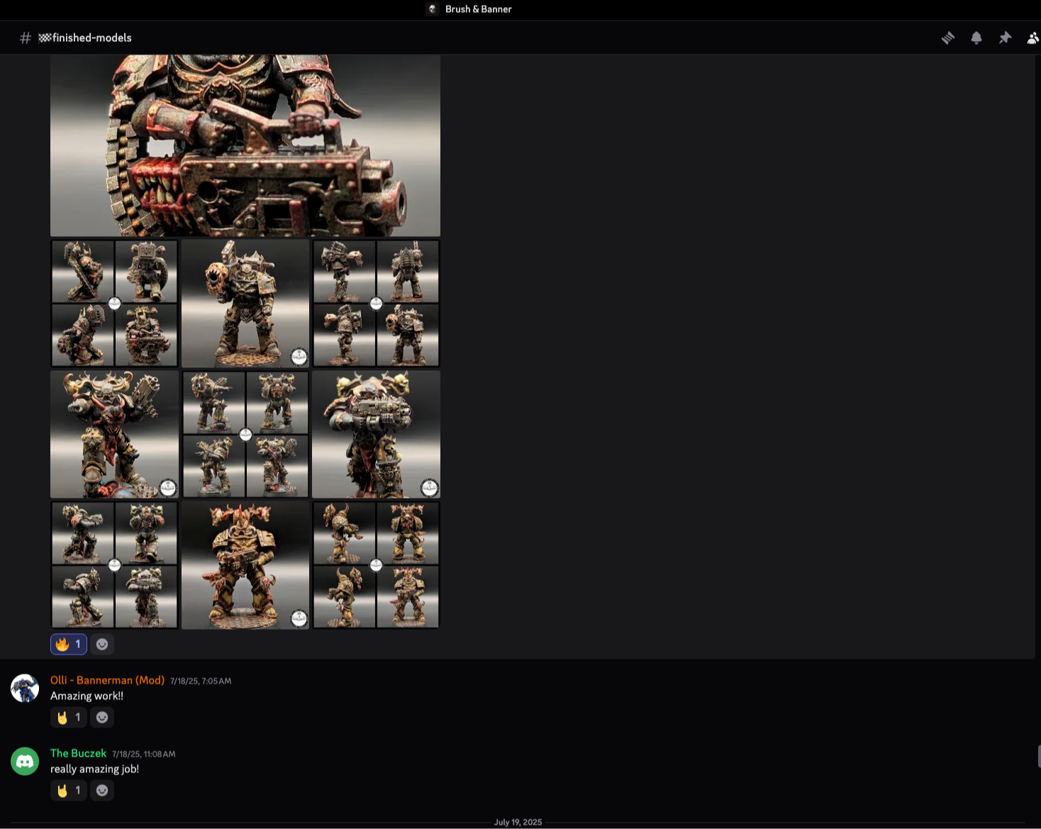Open the third-row middle gold model thumbnail

point(245,565)
